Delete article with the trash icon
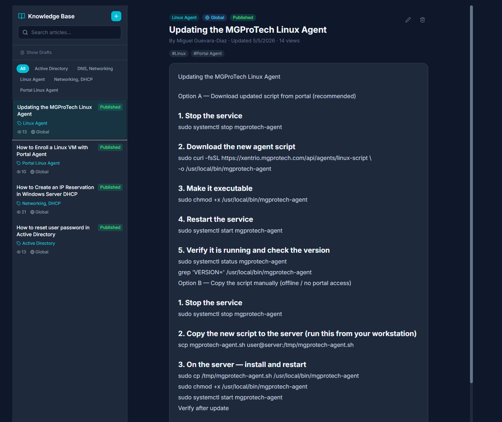The width and height of the screenshot is (502, 422). (x=422, y=20)
